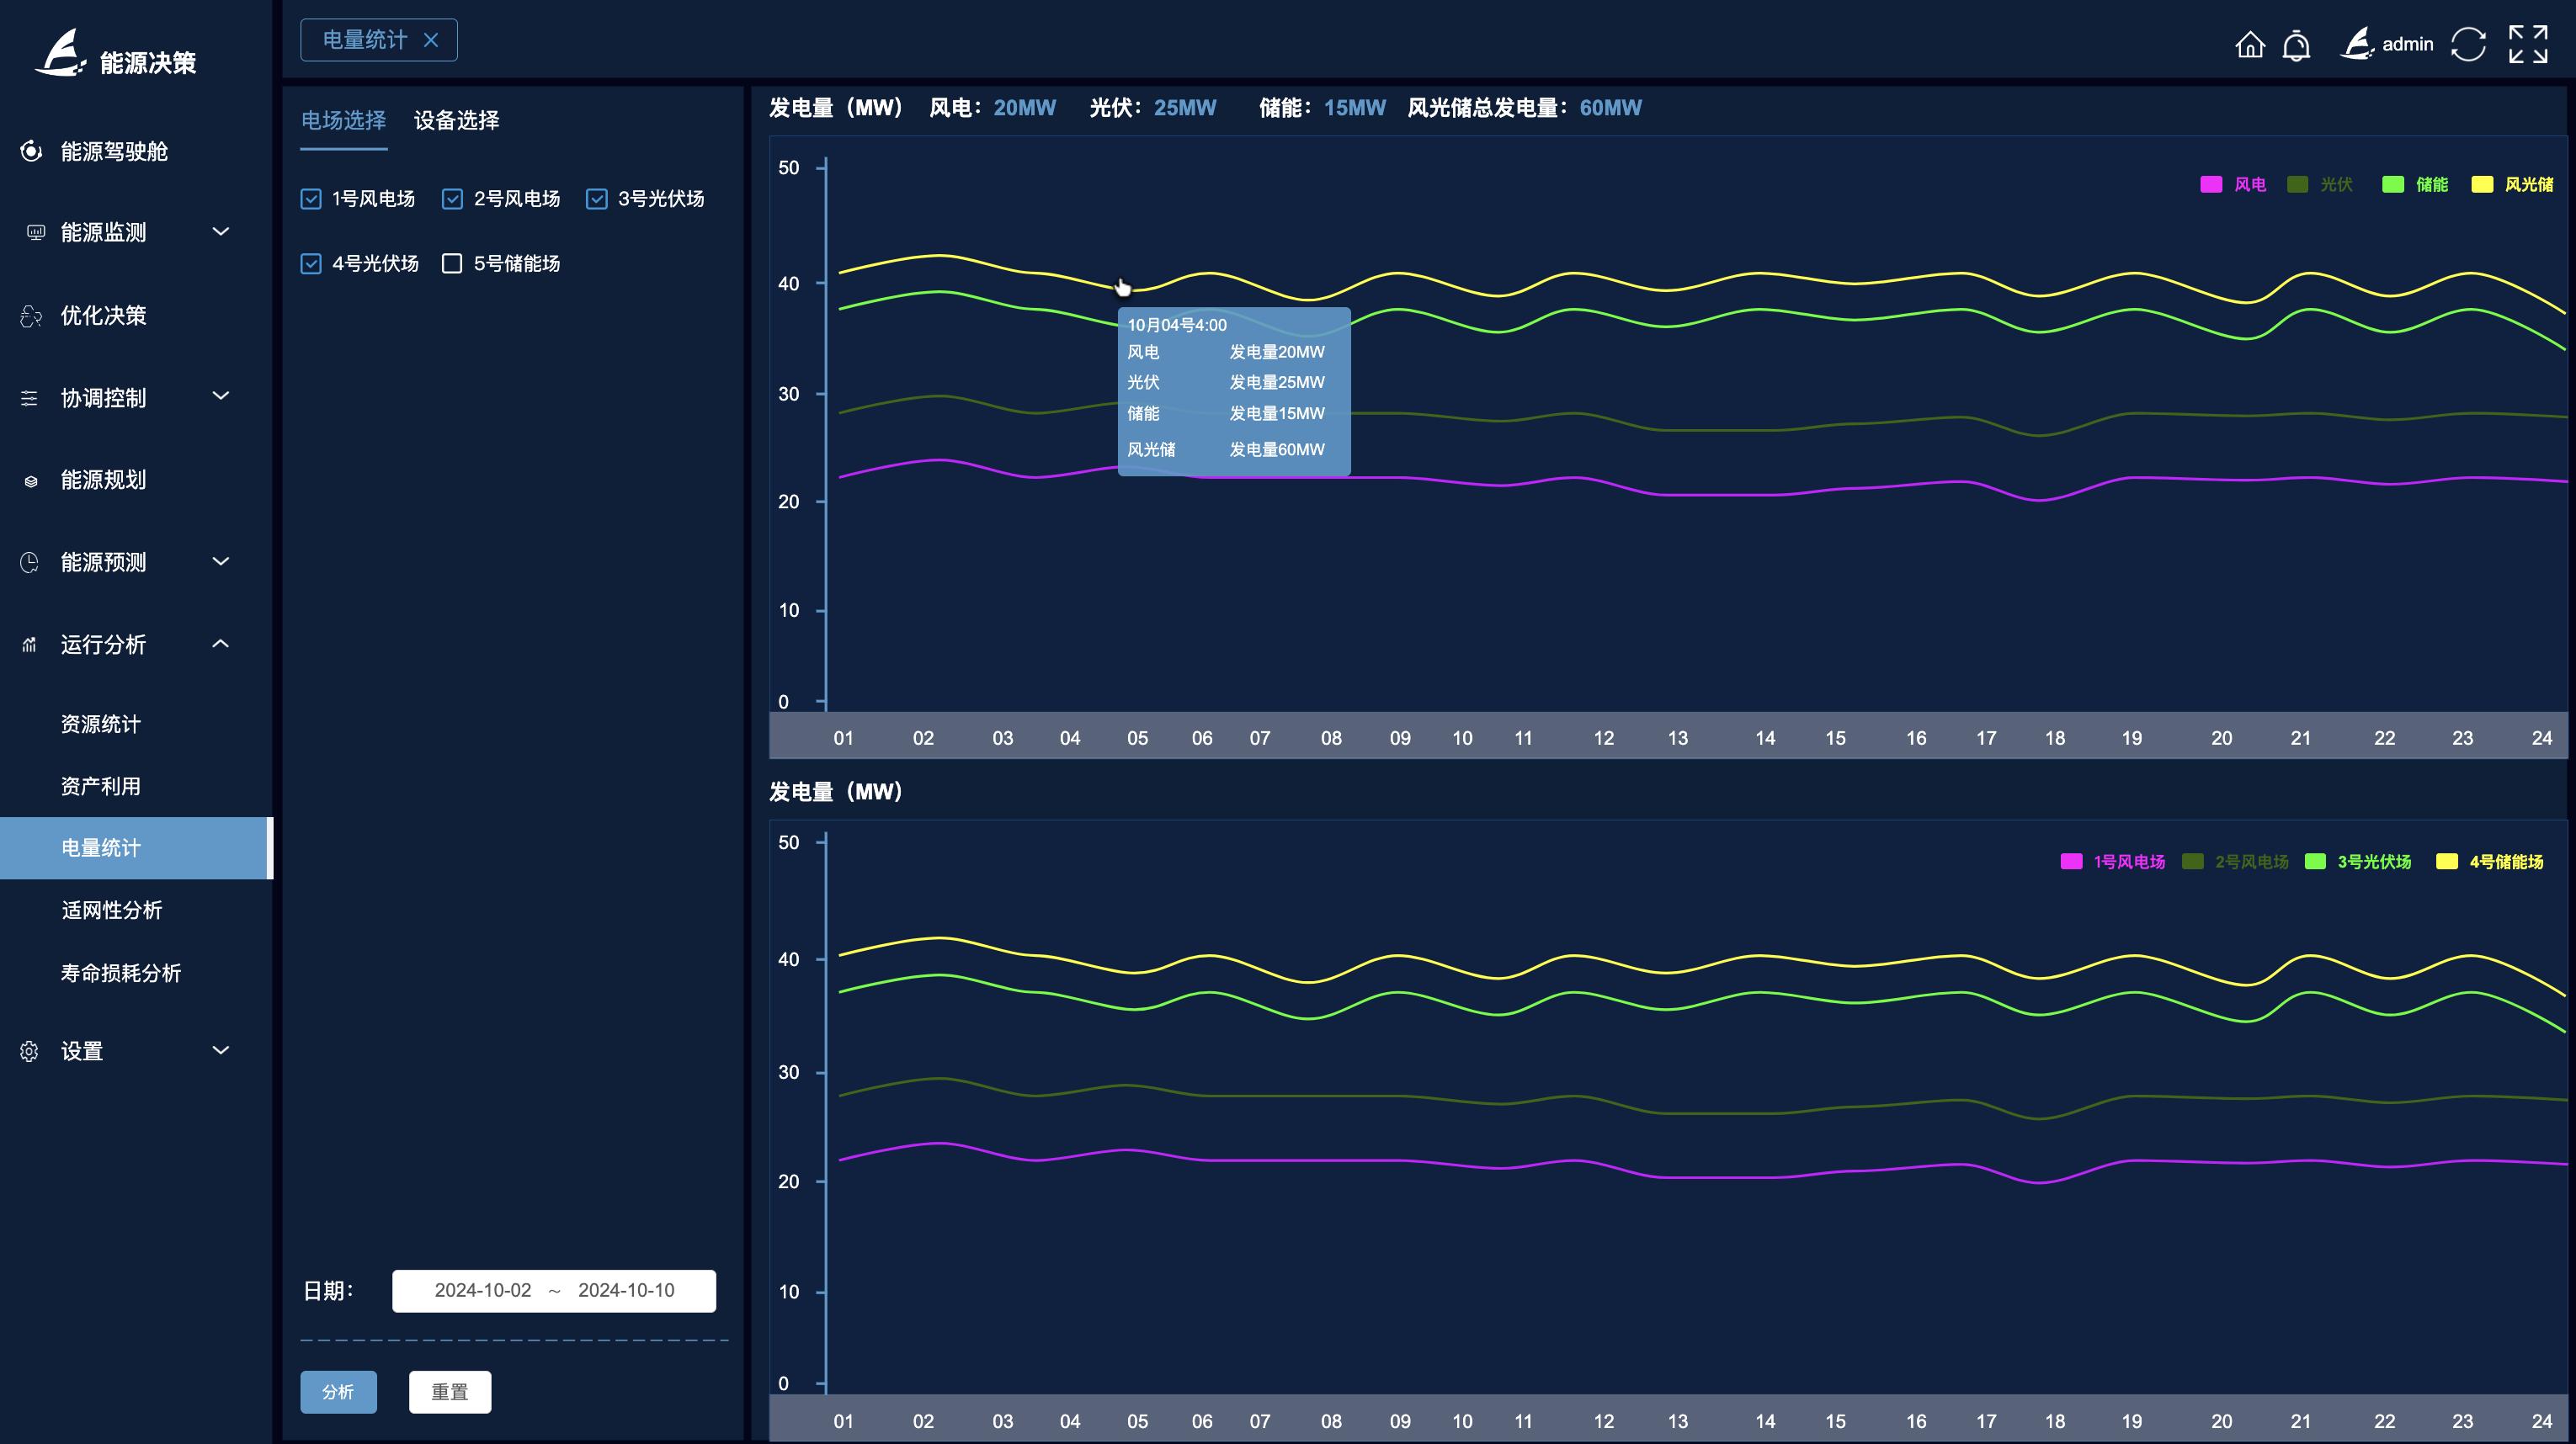Click the 能源驾驶舱 sidebar icon

(x=31, y=151)
